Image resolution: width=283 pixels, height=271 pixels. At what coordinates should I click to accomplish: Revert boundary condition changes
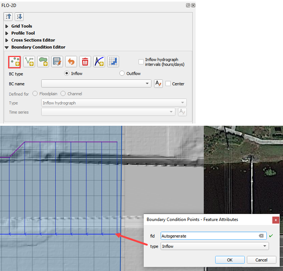point(71,61)
